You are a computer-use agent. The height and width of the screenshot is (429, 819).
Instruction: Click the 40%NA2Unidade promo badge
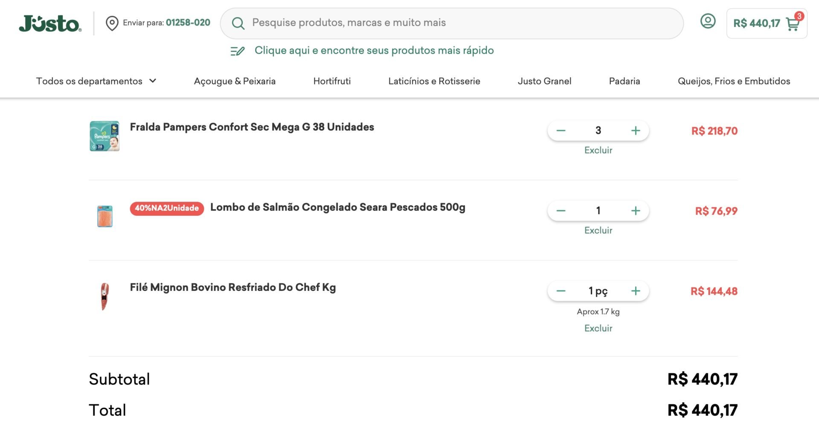[x=167, y=208]
